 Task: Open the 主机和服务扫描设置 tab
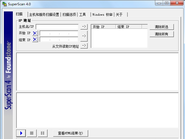[44, 15]
